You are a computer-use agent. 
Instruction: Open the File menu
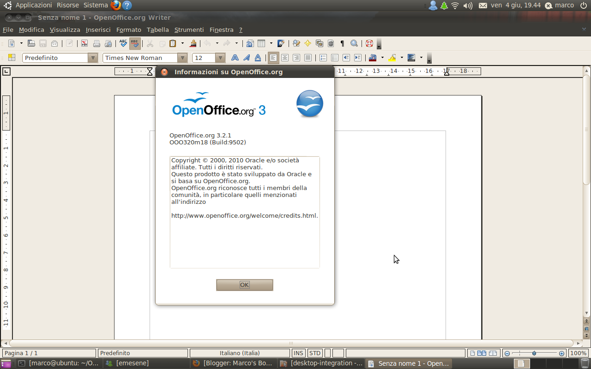[8, 30]
